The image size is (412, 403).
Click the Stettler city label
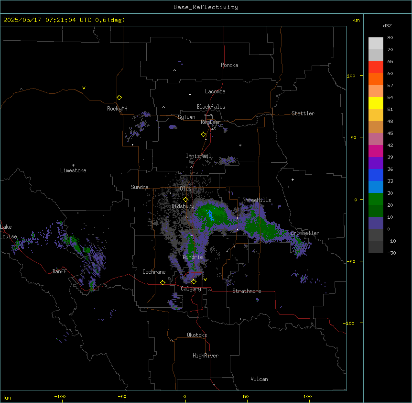(303, 113)
